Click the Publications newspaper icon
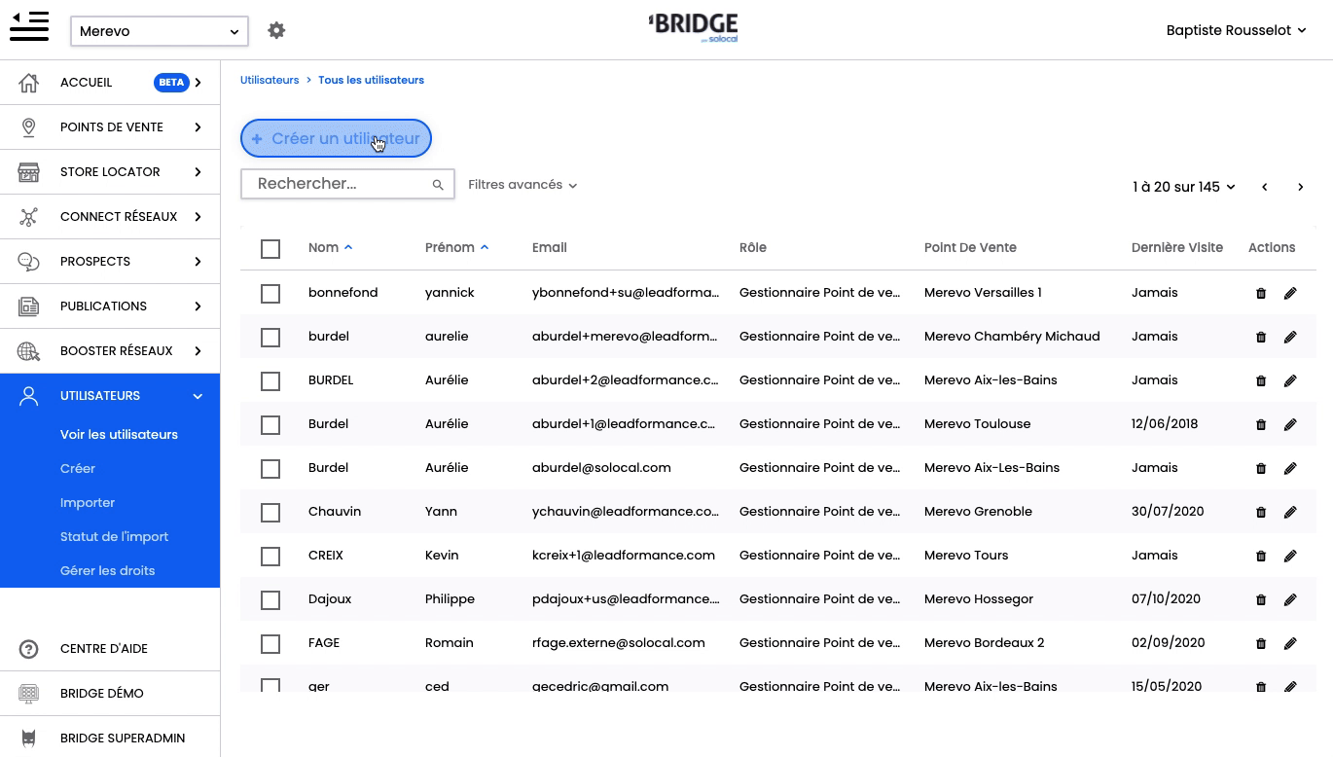Image resolution: width=1333 pixels, height=757 pixels. 29,306
